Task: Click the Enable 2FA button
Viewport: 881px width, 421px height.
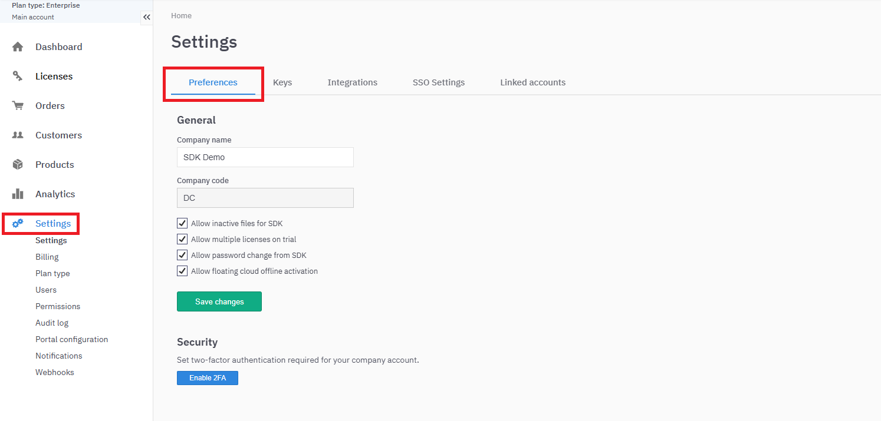Action: click(x=208, y=378)
